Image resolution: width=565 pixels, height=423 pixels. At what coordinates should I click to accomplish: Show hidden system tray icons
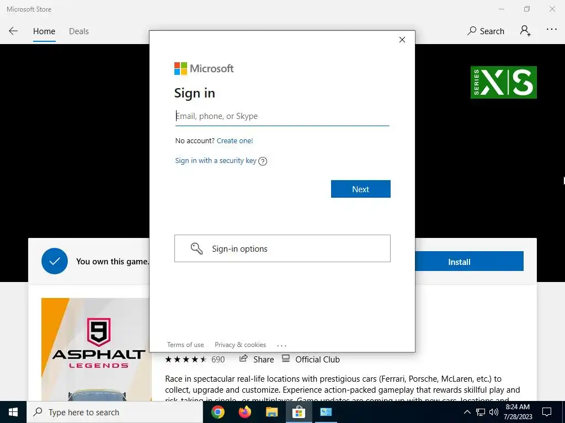click(467, 412)
